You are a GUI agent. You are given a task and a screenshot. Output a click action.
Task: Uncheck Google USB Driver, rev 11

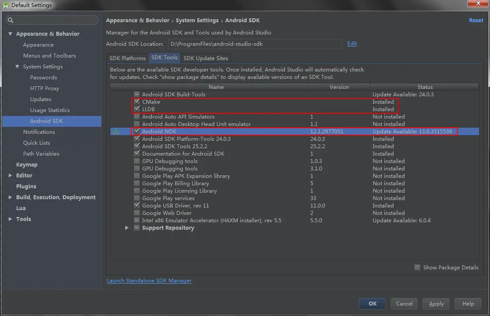point(137,205)
